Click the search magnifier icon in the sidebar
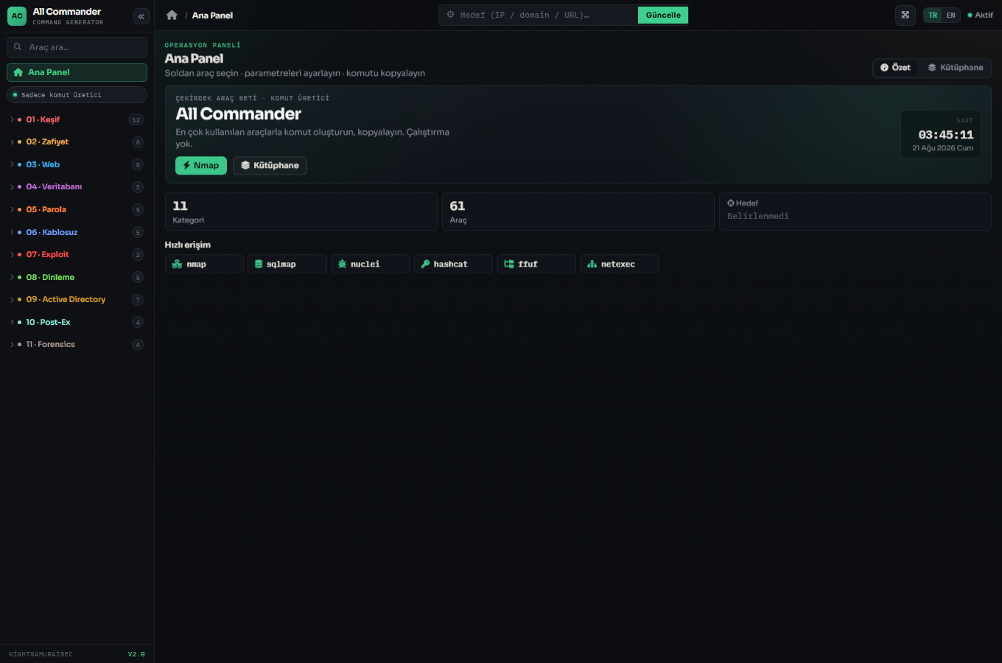This screenshot has height=663, width=1002. coord(18,47)
